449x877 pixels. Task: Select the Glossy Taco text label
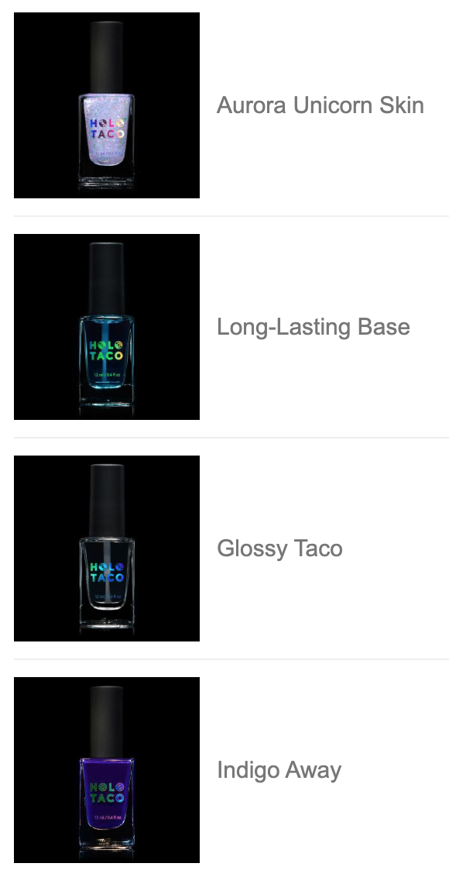(279, 549)
